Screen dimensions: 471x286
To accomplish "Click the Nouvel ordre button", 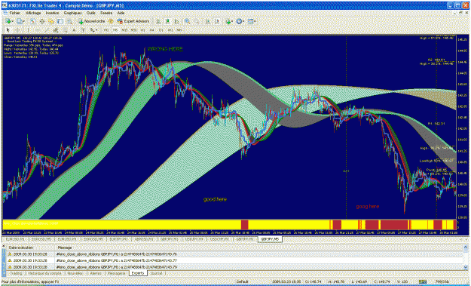I will [x=92, y=21].
